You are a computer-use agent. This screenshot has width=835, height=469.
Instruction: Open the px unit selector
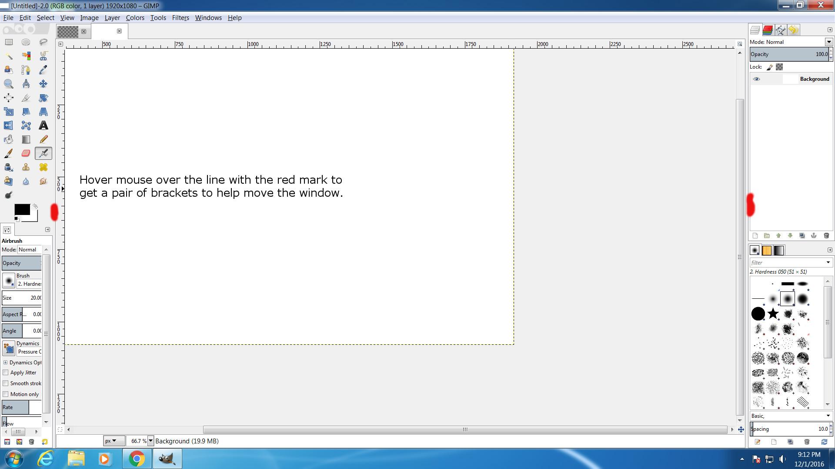pos(114,441)
